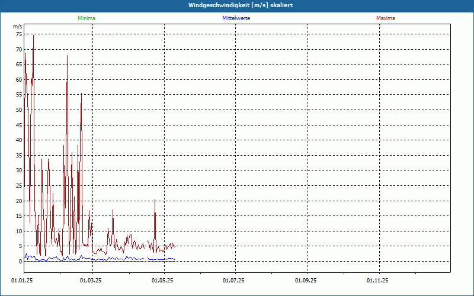The width and height of the screenshot is (474, 296).
Task: Click the 01.05.25 date label
Action: coord(162,281)
